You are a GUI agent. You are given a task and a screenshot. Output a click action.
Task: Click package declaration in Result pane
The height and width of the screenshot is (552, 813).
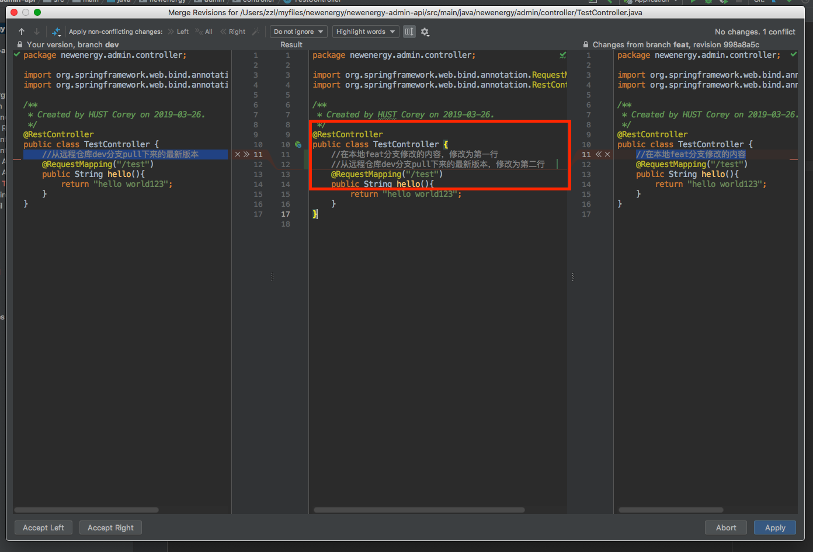(x=394, y=55)
